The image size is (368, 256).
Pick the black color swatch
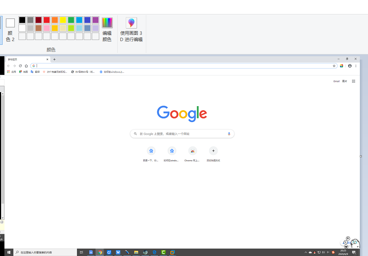(22, 20)
